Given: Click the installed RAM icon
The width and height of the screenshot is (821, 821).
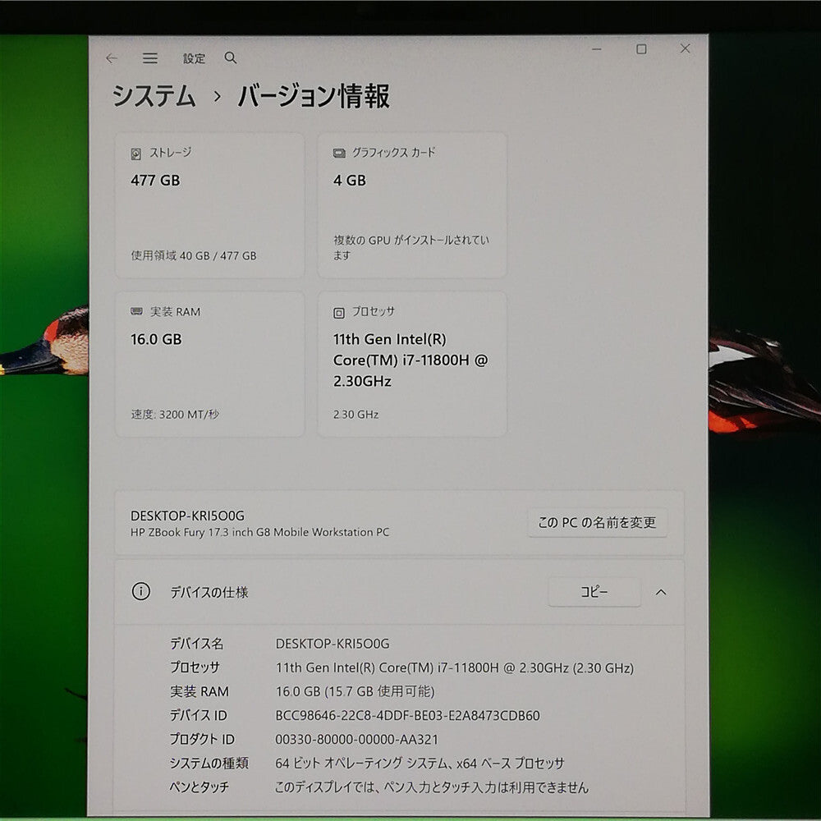Looking at the screenshot, I should pyautogui.click(x=136, y=311).
